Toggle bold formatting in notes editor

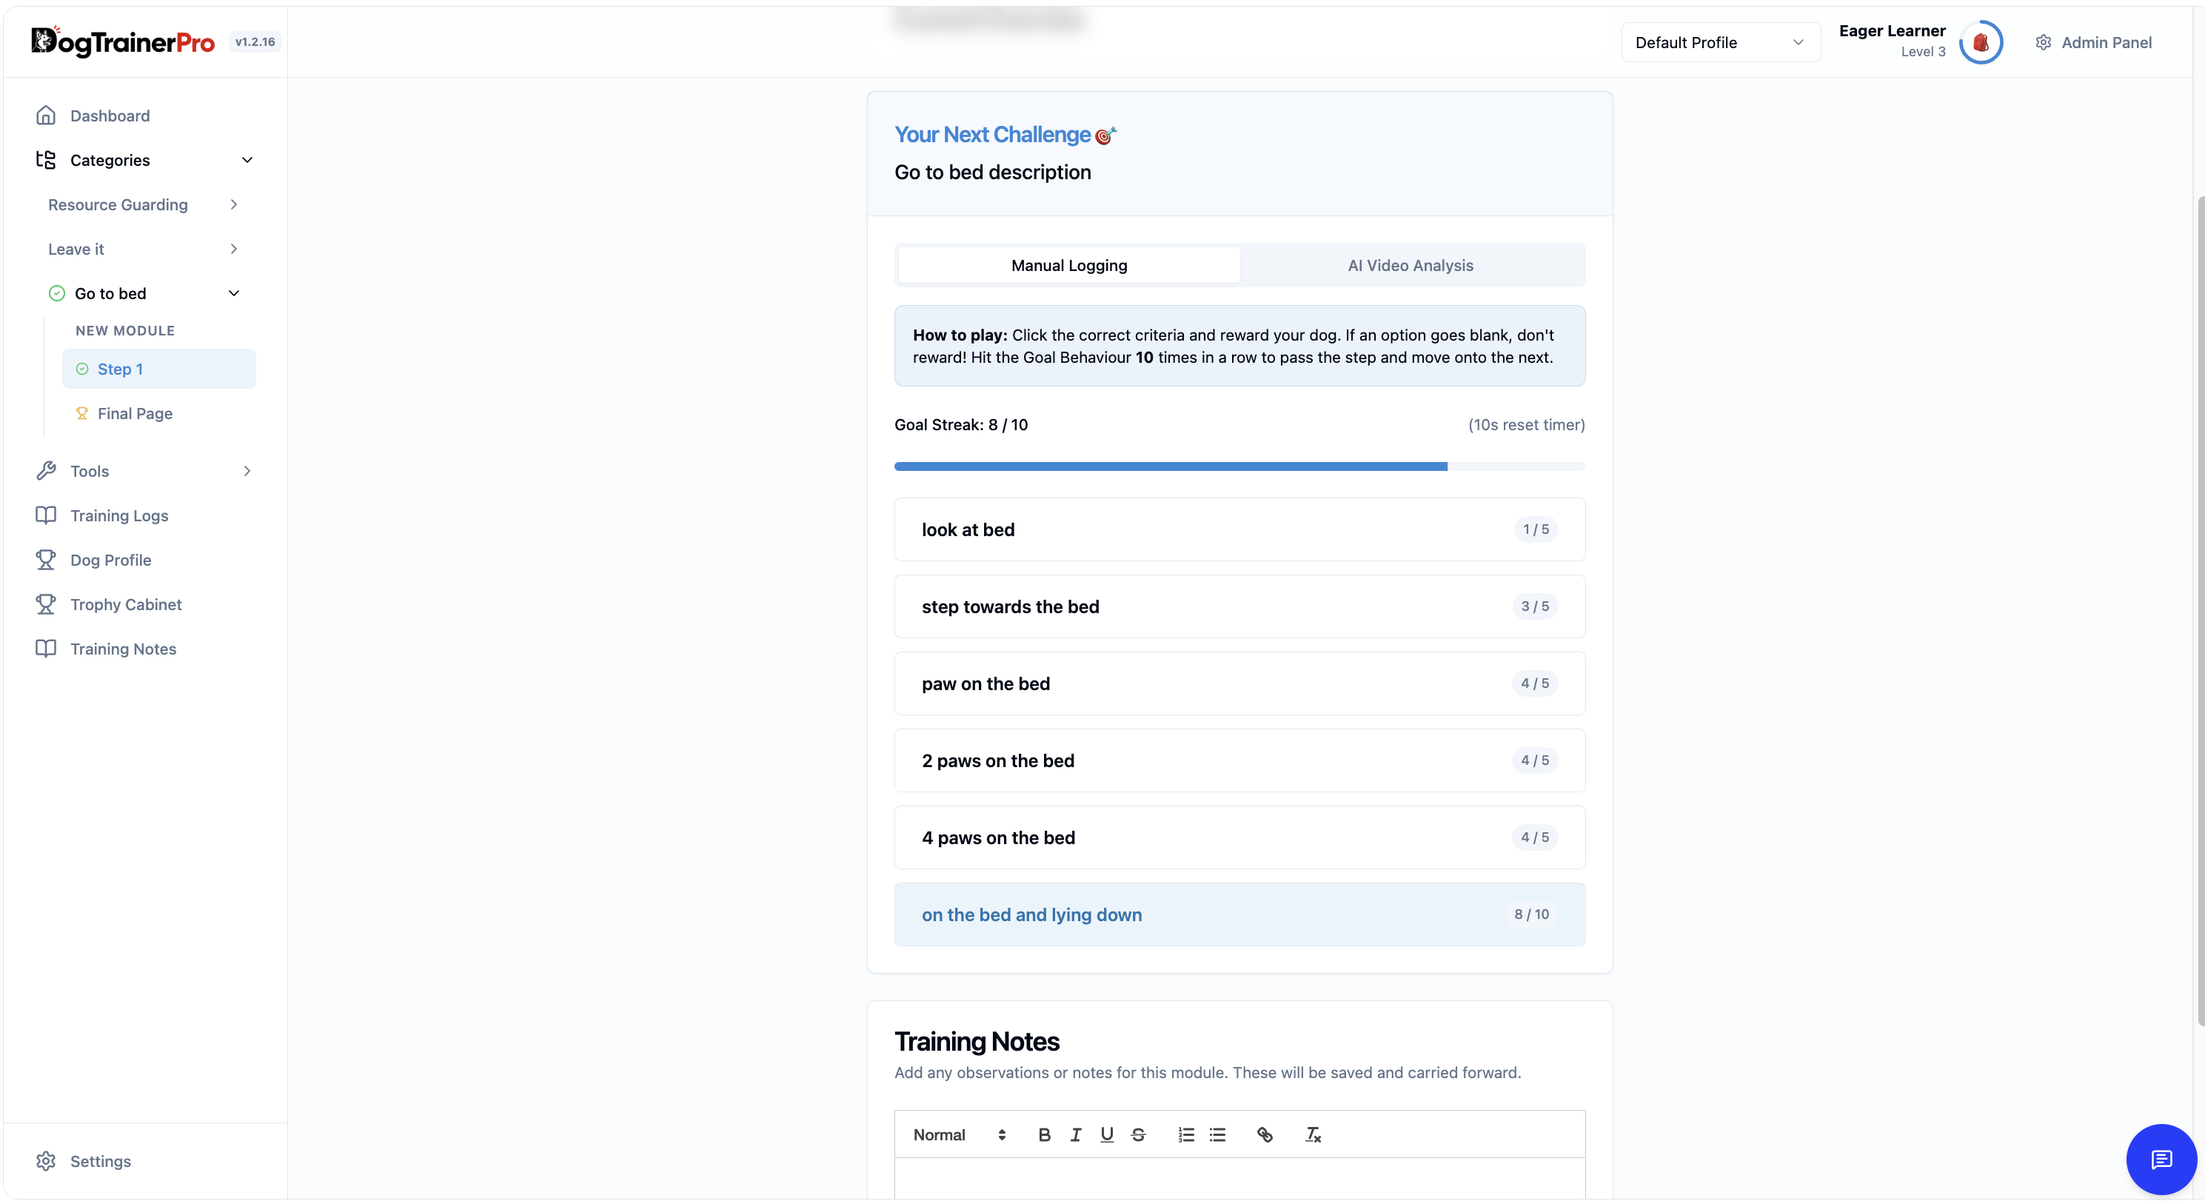click(1044, 1134)
